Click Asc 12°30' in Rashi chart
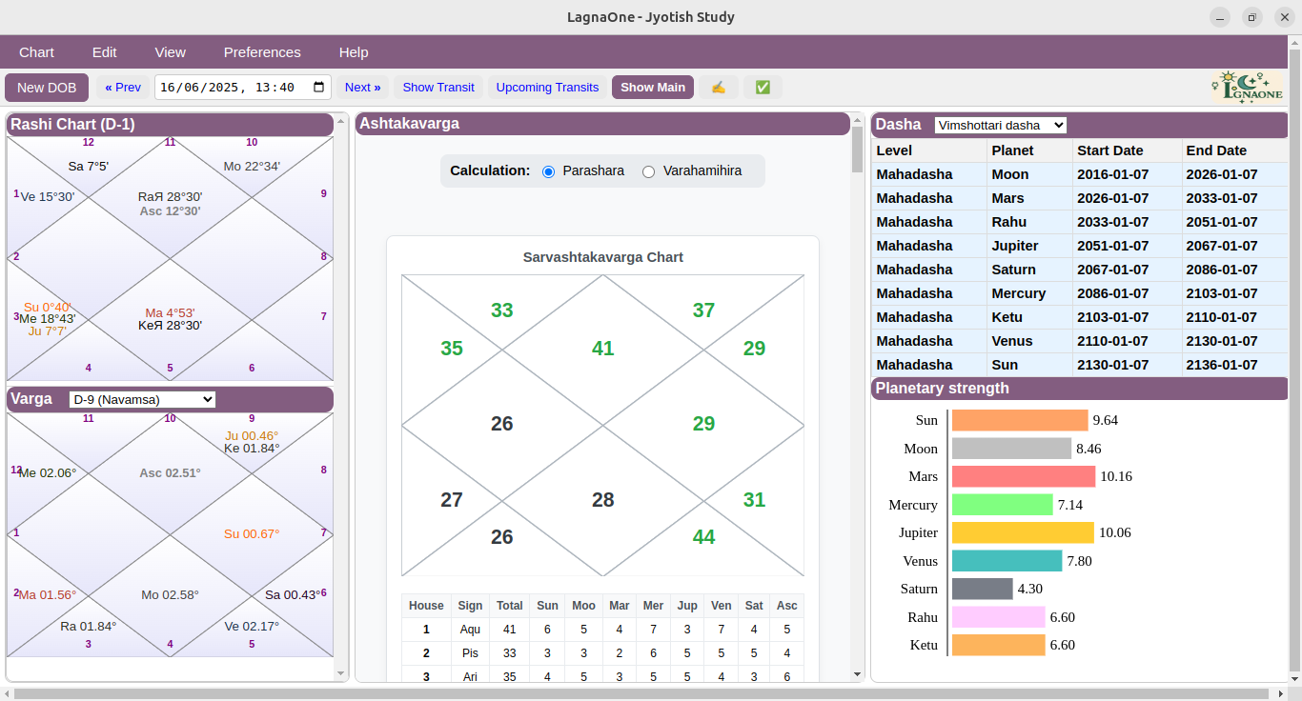The width and height of the screenshot is (1302, 701). [170, 211]
